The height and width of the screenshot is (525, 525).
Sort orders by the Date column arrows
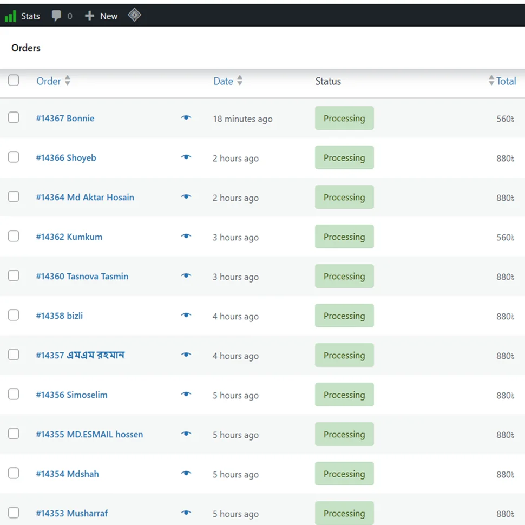[x=240, y=80]
